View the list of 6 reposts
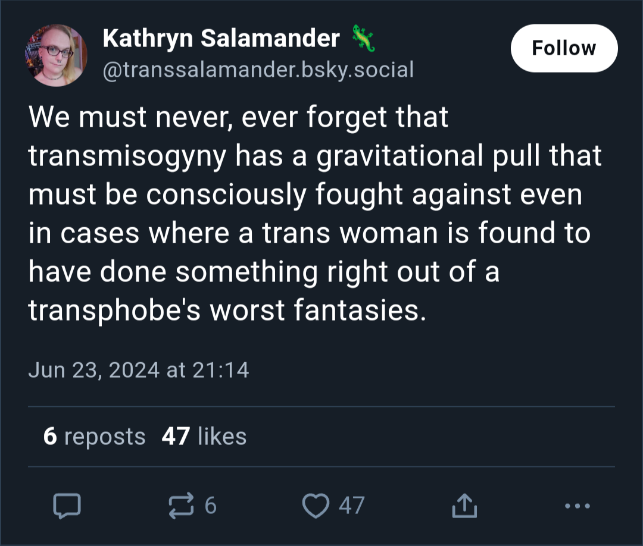643x546 pixels. click(x=94, y=436)
